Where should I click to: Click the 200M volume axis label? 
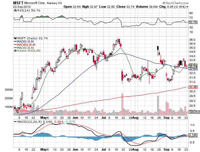pyautogui.click(x=9, y=98)
